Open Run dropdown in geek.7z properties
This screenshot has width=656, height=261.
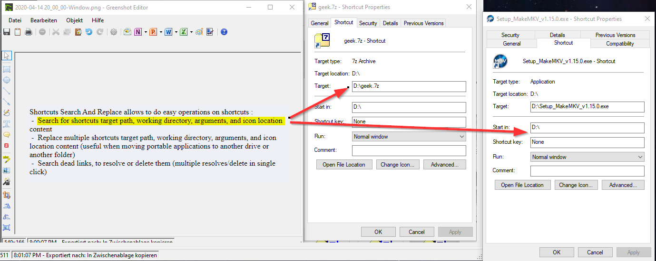(461, 137)
